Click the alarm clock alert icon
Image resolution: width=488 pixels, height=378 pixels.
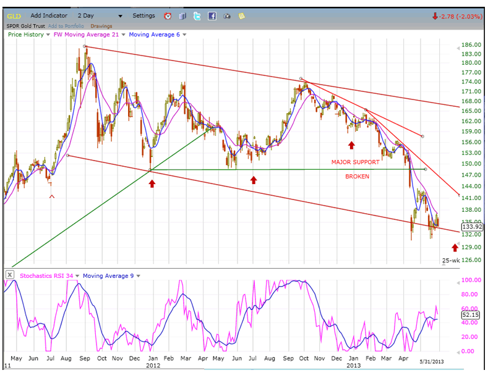coord(168,15)
